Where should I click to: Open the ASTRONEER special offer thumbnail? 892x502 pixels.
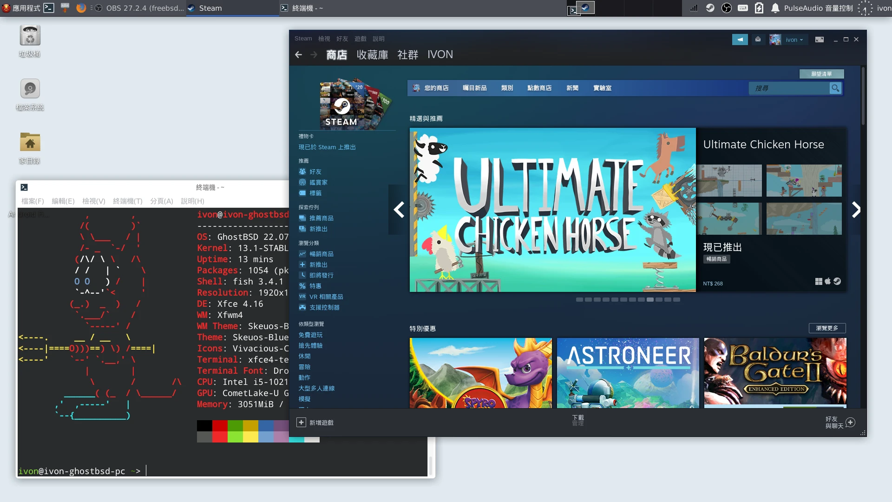tap(628, 373)
